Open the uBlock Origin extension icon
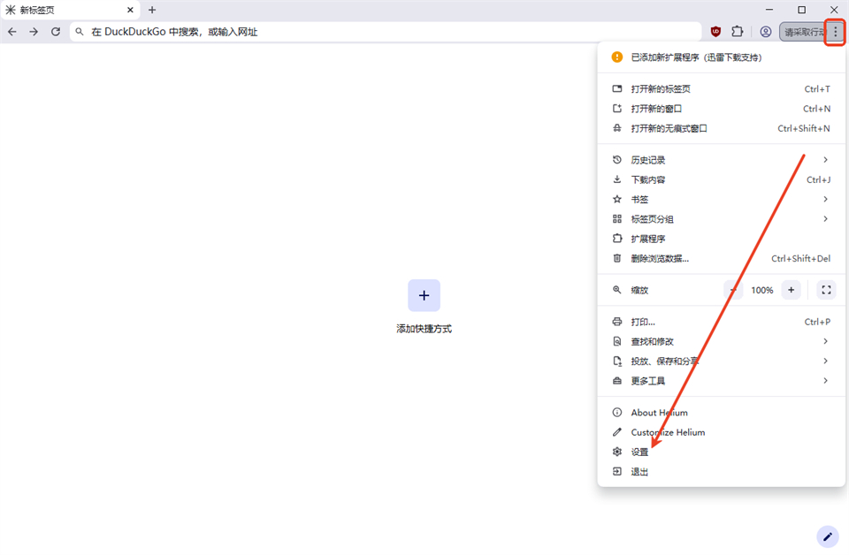 click(715, 31)
